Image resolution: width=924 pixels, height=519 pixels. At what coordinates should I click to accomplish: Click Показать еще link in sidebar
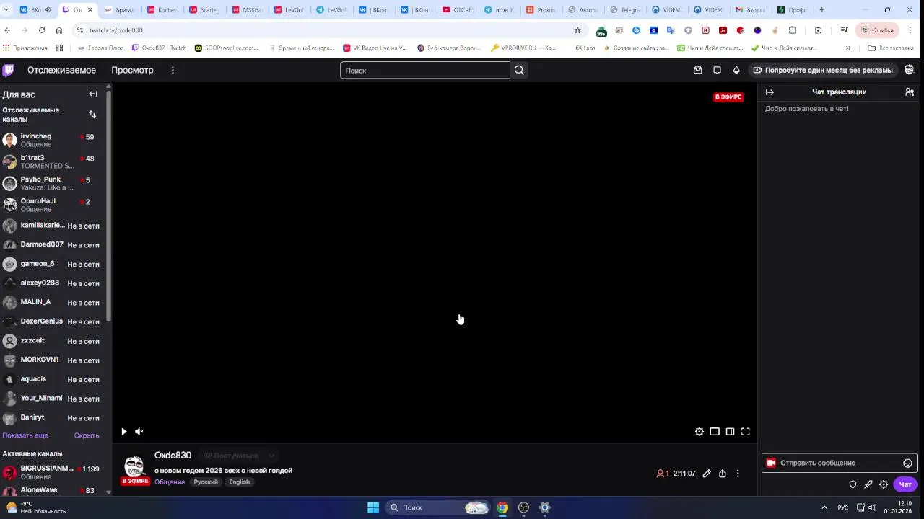click(25, 435)
